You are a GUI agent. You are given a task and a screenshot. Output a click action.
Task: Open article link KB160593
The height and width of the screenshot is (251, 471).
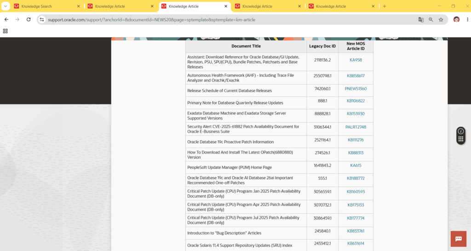(x=356, y=192)
